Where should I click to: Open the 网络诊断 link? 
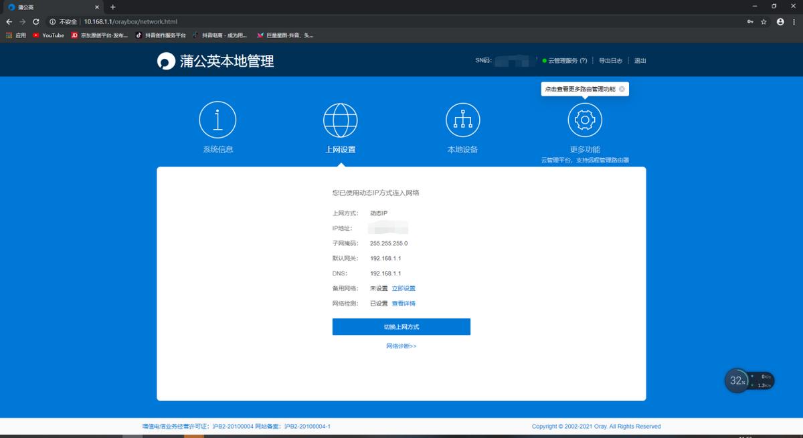point(401,346)
